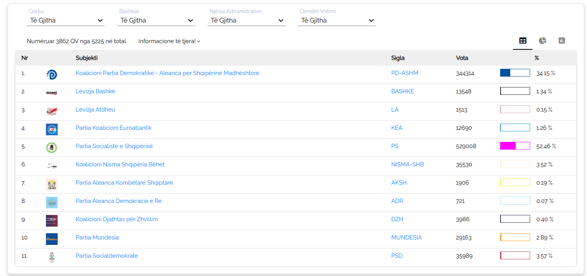Screen dimensions: 587x276
Task: Click the magenta PS vote percentage bar
Action: [x=515, y=146]
